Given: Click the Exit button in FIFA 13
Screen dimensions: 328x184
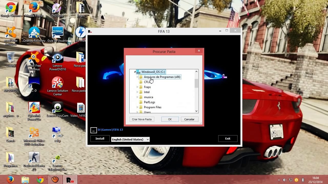Looking at the screenshot, I should pos(228,139).
